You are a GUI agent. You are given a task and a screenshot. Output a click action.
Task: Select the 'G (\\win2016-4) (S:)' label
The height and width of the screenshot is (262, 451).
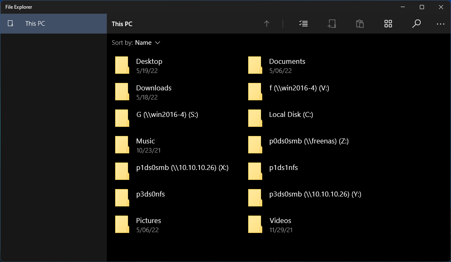click(x=167, y=114)
